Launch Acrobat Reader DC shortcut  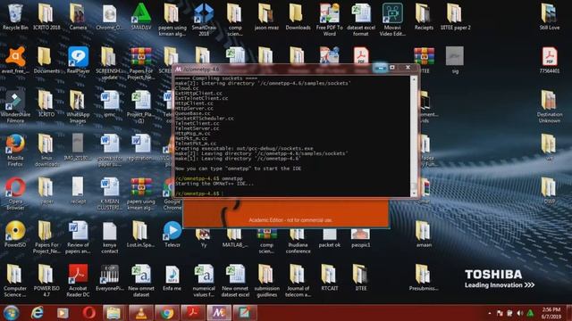[x=78, y=281]
